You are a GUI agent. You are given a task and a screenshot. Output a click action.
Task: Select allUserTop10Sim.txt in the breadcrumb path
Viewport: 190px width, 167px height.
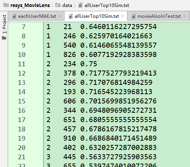(107, 5)
